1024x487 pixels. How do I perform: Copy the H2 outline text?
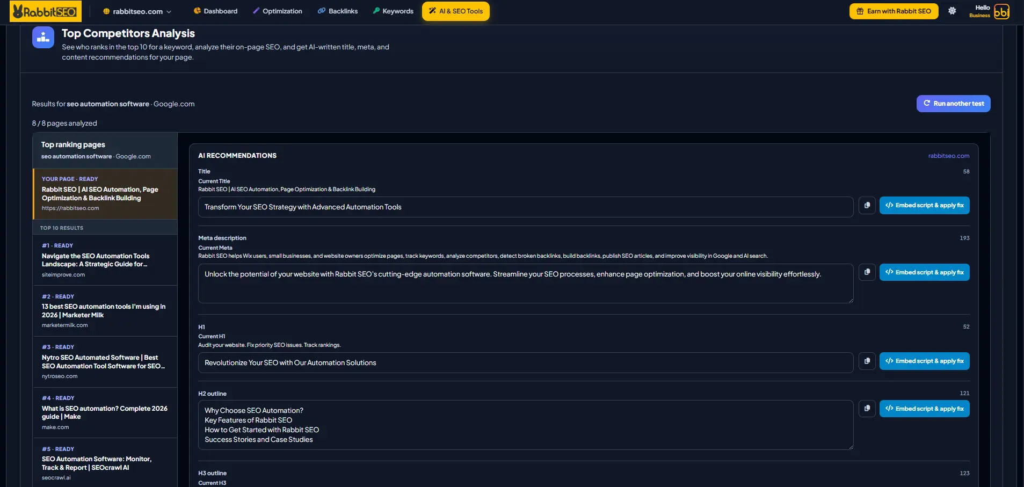pyautogui.click(x=867, y=409)
